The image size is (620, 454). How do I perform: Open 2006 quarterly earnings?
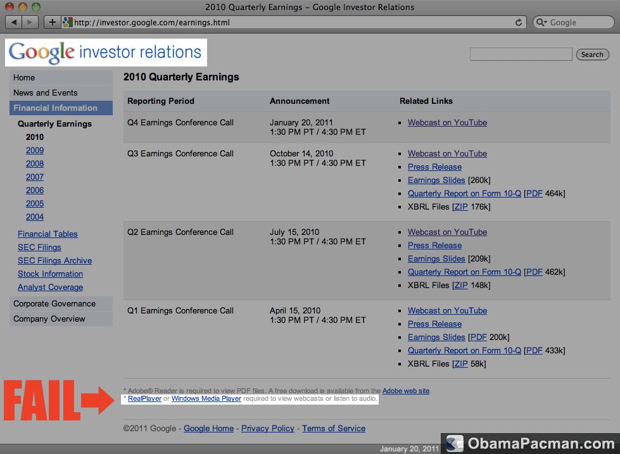(35, 190)
